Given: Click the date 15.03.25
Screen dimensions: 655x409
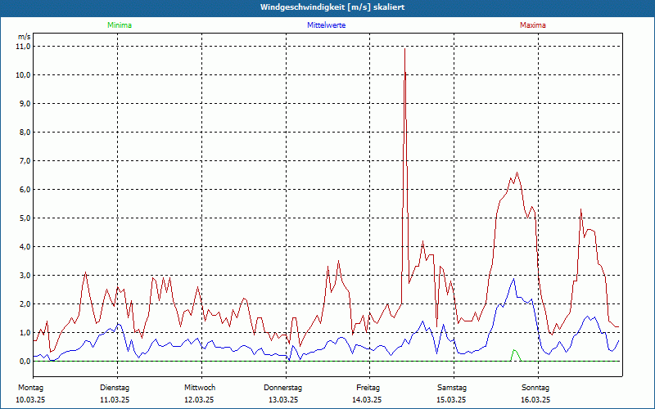Looking at the screenshot, I should tap(451, 400).
